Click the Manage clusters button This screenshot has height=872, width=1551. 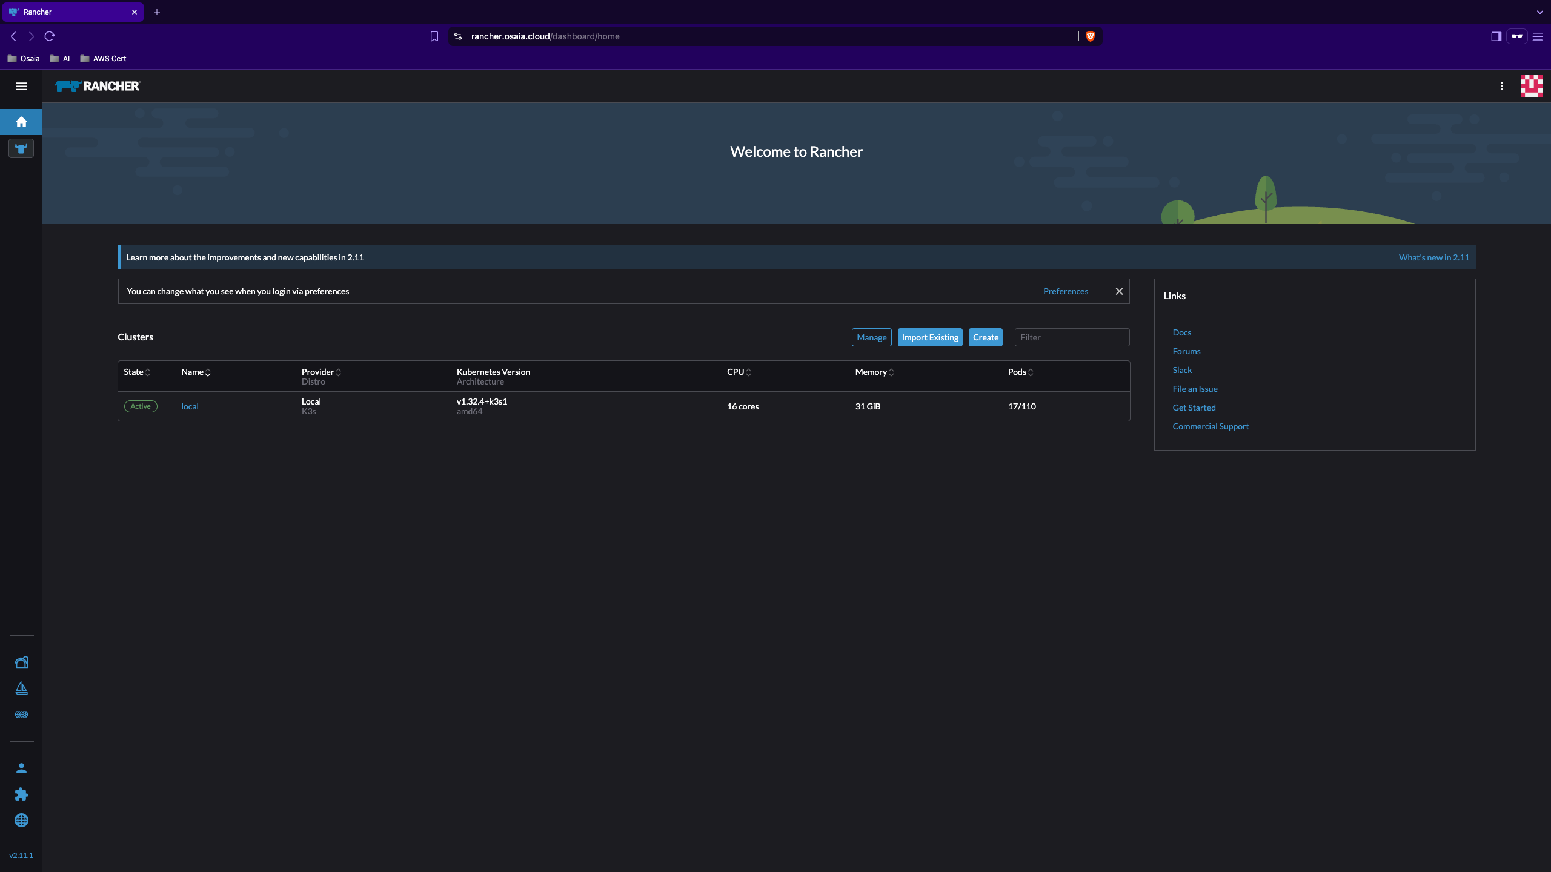click(x=871, y=337)
